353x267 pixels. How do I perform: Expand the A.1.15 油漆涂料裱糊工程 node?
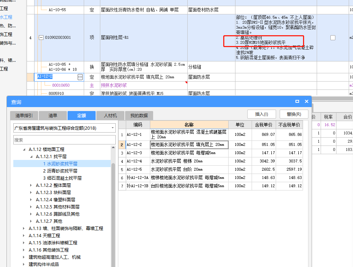pyautogui.click(x=24, y=243)
